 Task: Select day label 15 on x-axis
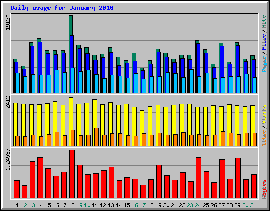coord(127,205)
